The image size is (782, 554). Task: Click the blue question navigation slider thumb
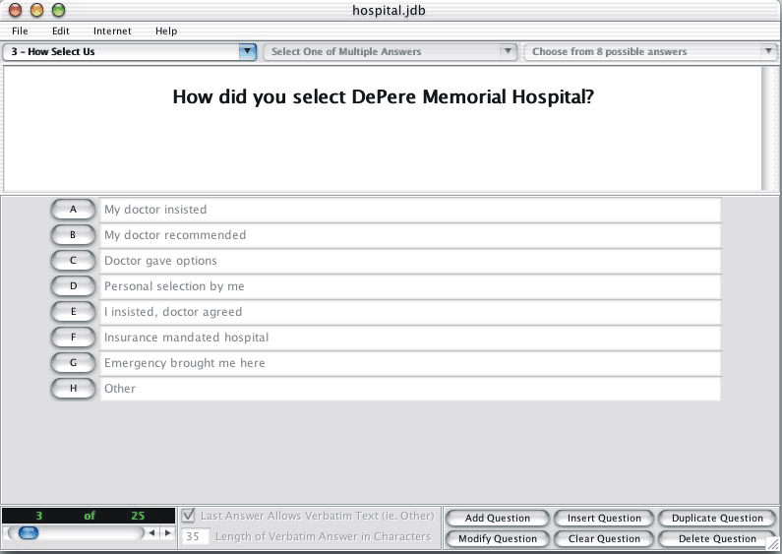point(29,533)
